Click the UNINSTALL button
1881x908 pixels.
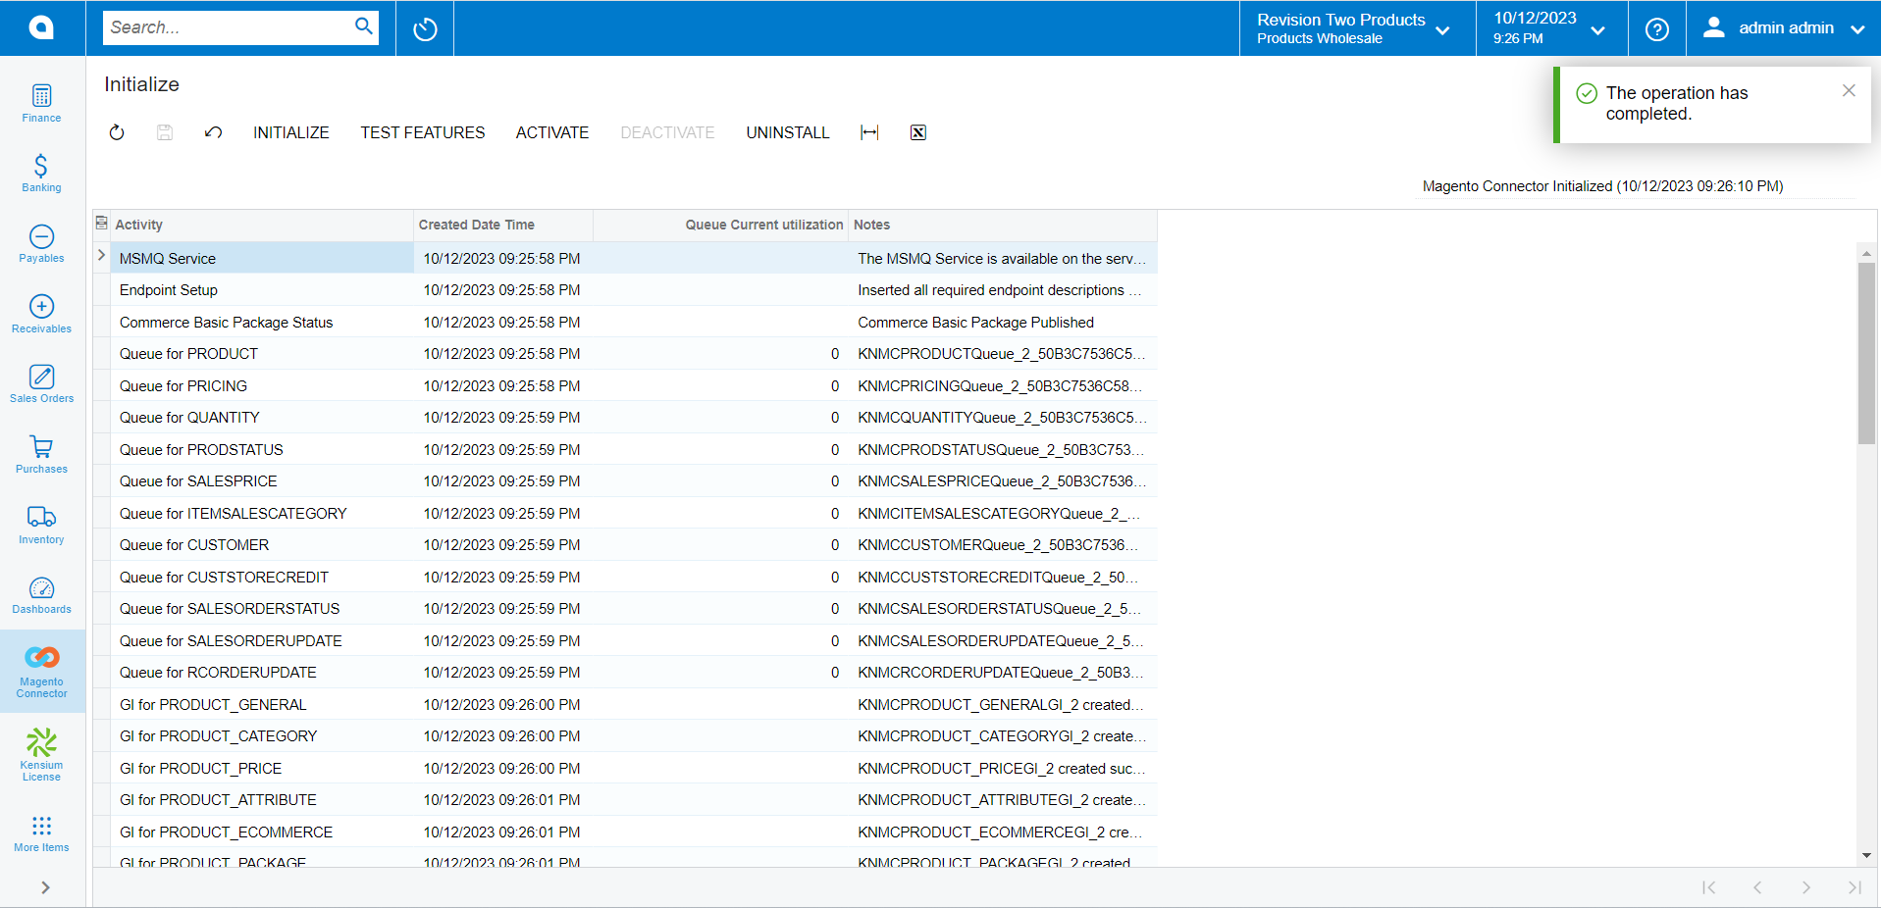[x=787, y=132]
